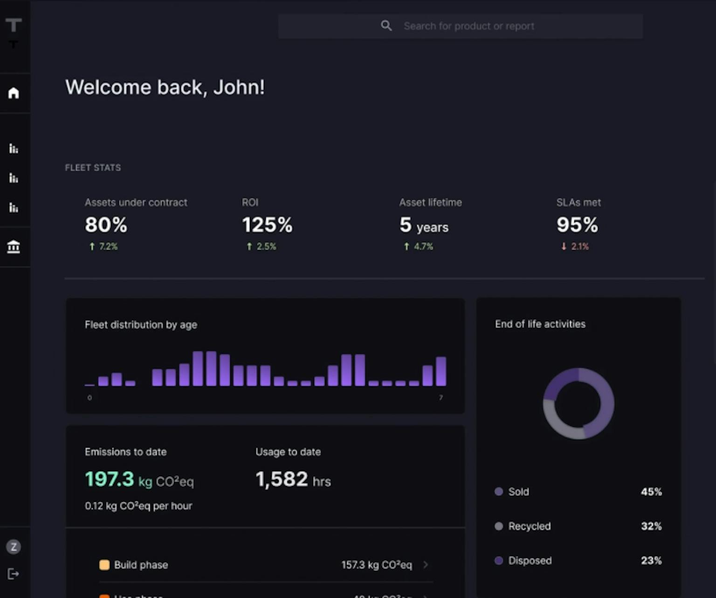Expand the Build phase row chevron
Image resolution: width=716 pixels, height=598 pixels.
pyautogui.click(x=426, y=565)
